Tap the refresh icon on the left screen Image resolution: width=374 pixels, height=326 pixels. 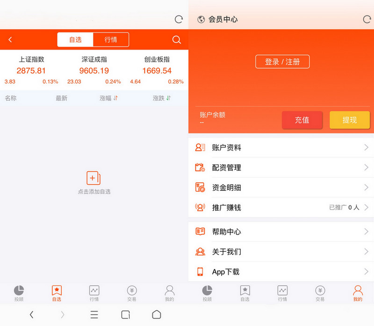179,19
